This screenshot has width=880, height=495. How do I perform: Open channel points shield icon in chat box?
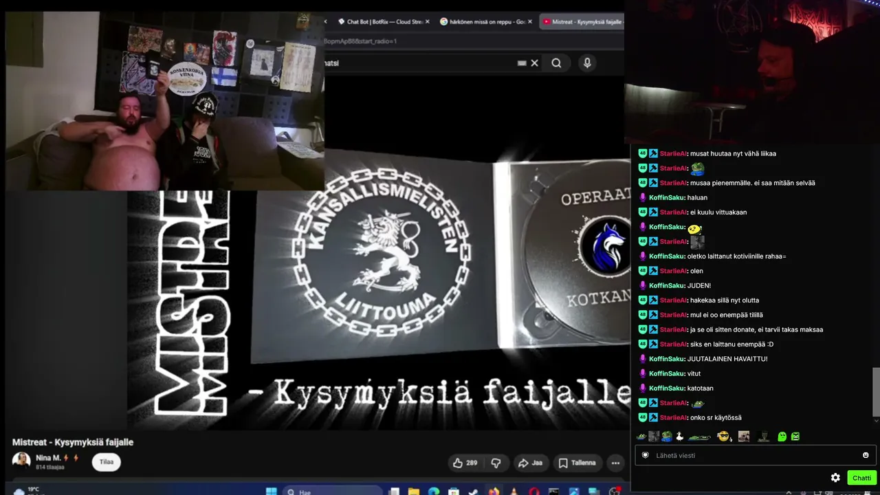[645, 455]
